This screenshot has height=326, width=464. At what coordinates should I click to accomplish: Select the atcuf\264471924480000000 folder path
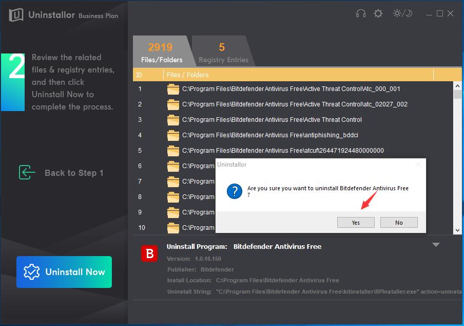283,151
